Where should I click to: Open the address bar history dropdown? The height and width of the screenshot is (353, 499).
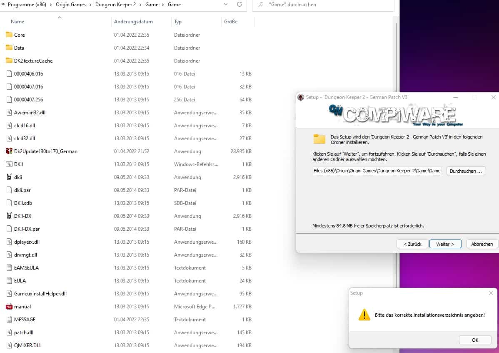tap(226, 5)
